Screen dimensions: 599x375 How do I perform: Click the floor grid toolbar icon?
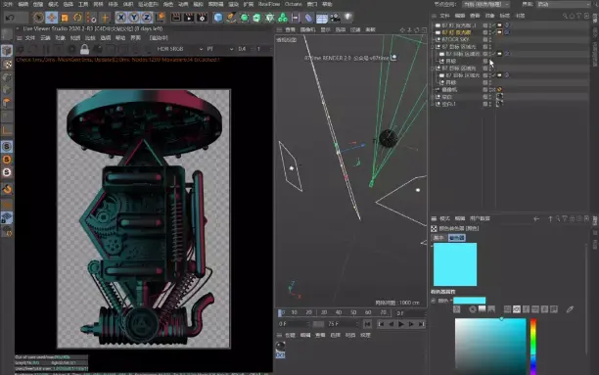pos(322,18)
